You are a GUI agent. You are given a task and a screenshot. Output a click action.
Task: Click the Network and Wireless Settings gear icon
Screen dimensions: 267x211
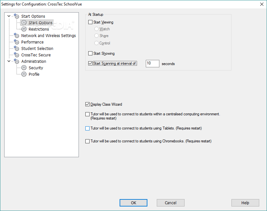[x=16, y=35]
